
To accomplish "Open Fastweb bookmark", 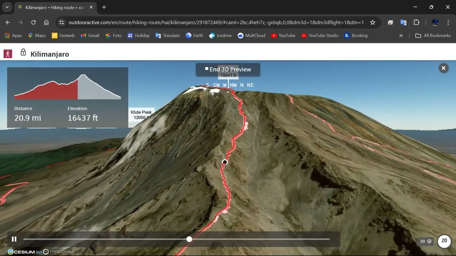I will click(63, 36).
